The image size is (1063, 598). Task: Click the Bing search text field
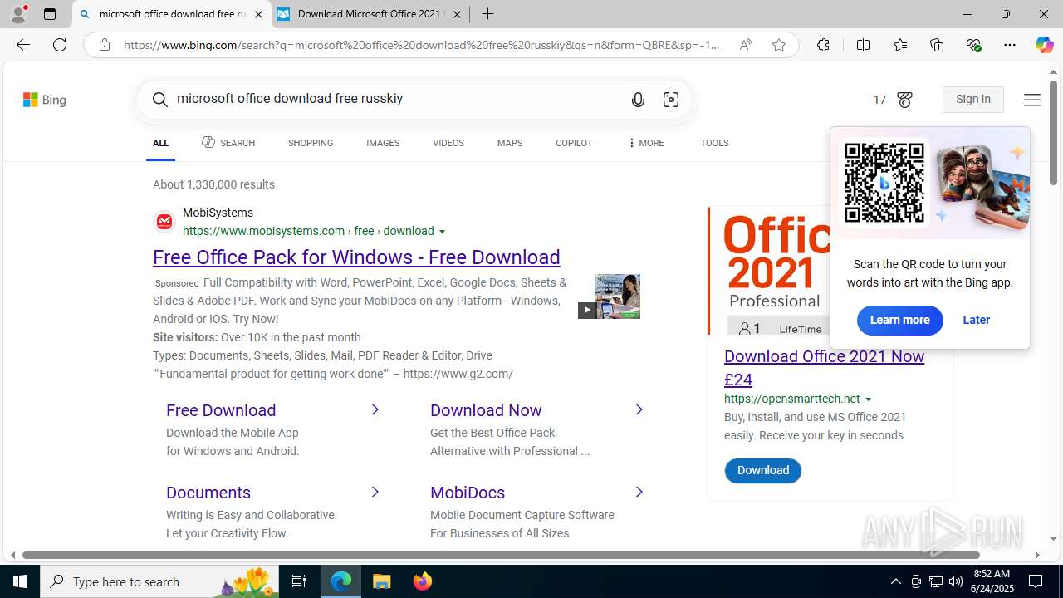394,99
